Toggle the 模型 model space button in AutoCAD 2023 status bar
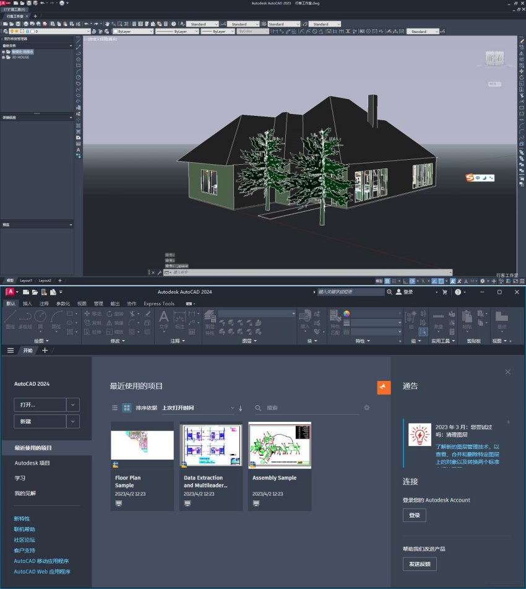This screenshot has height=589, width=526. click(x=379, y=281)
